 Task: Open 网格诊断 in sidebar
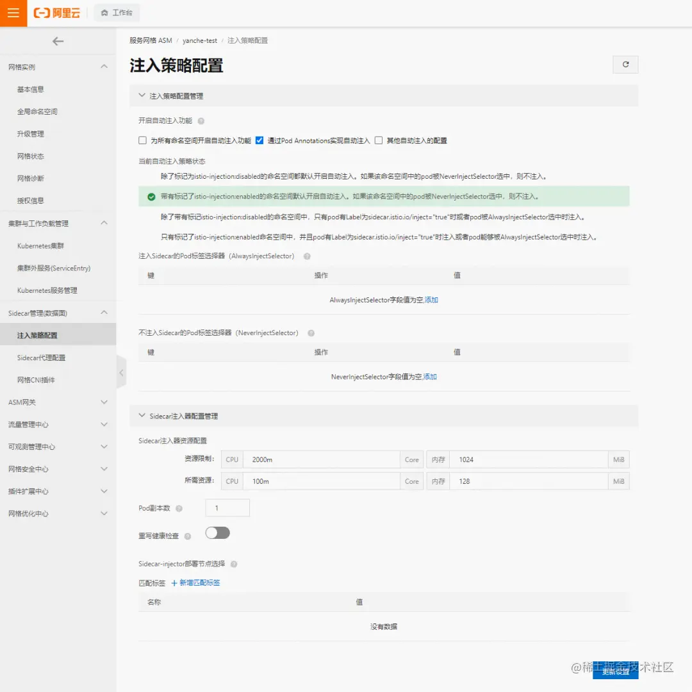tap(31, 178)
